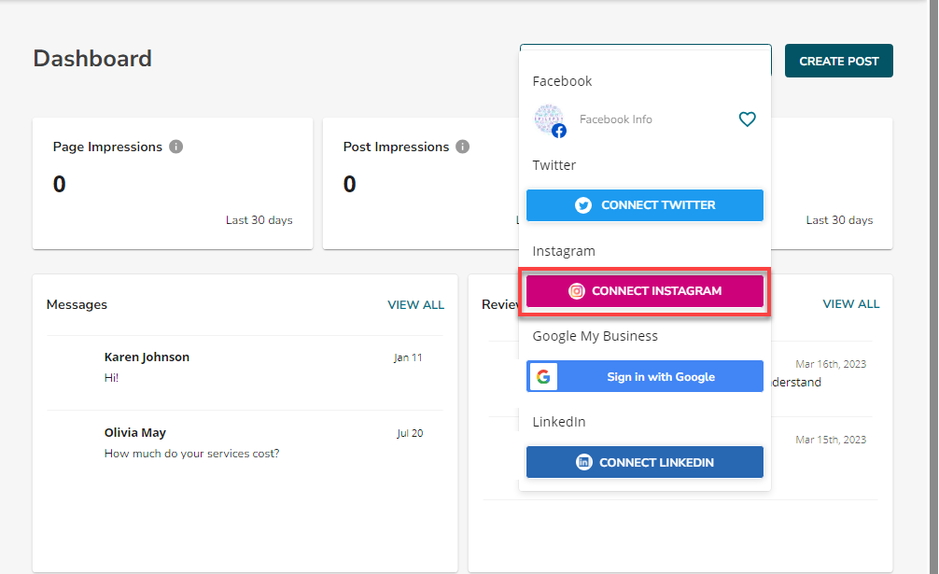Click the Page Impressions value 0
Screen dimensions: 939x574
pyautogui.click(x=60, y=185)
